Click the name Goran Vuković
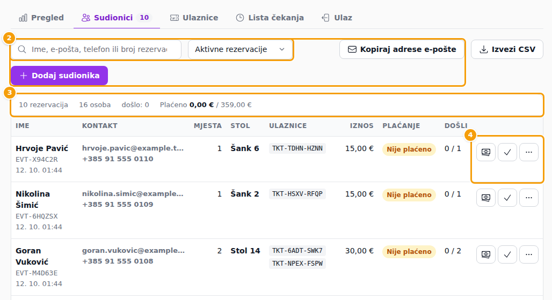This screenshot has height=300, width=552. (x=32, y=257)
